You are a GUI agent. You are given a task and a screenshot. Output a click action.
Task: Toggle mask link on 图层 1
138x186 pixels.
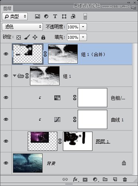tap(60, 141)
